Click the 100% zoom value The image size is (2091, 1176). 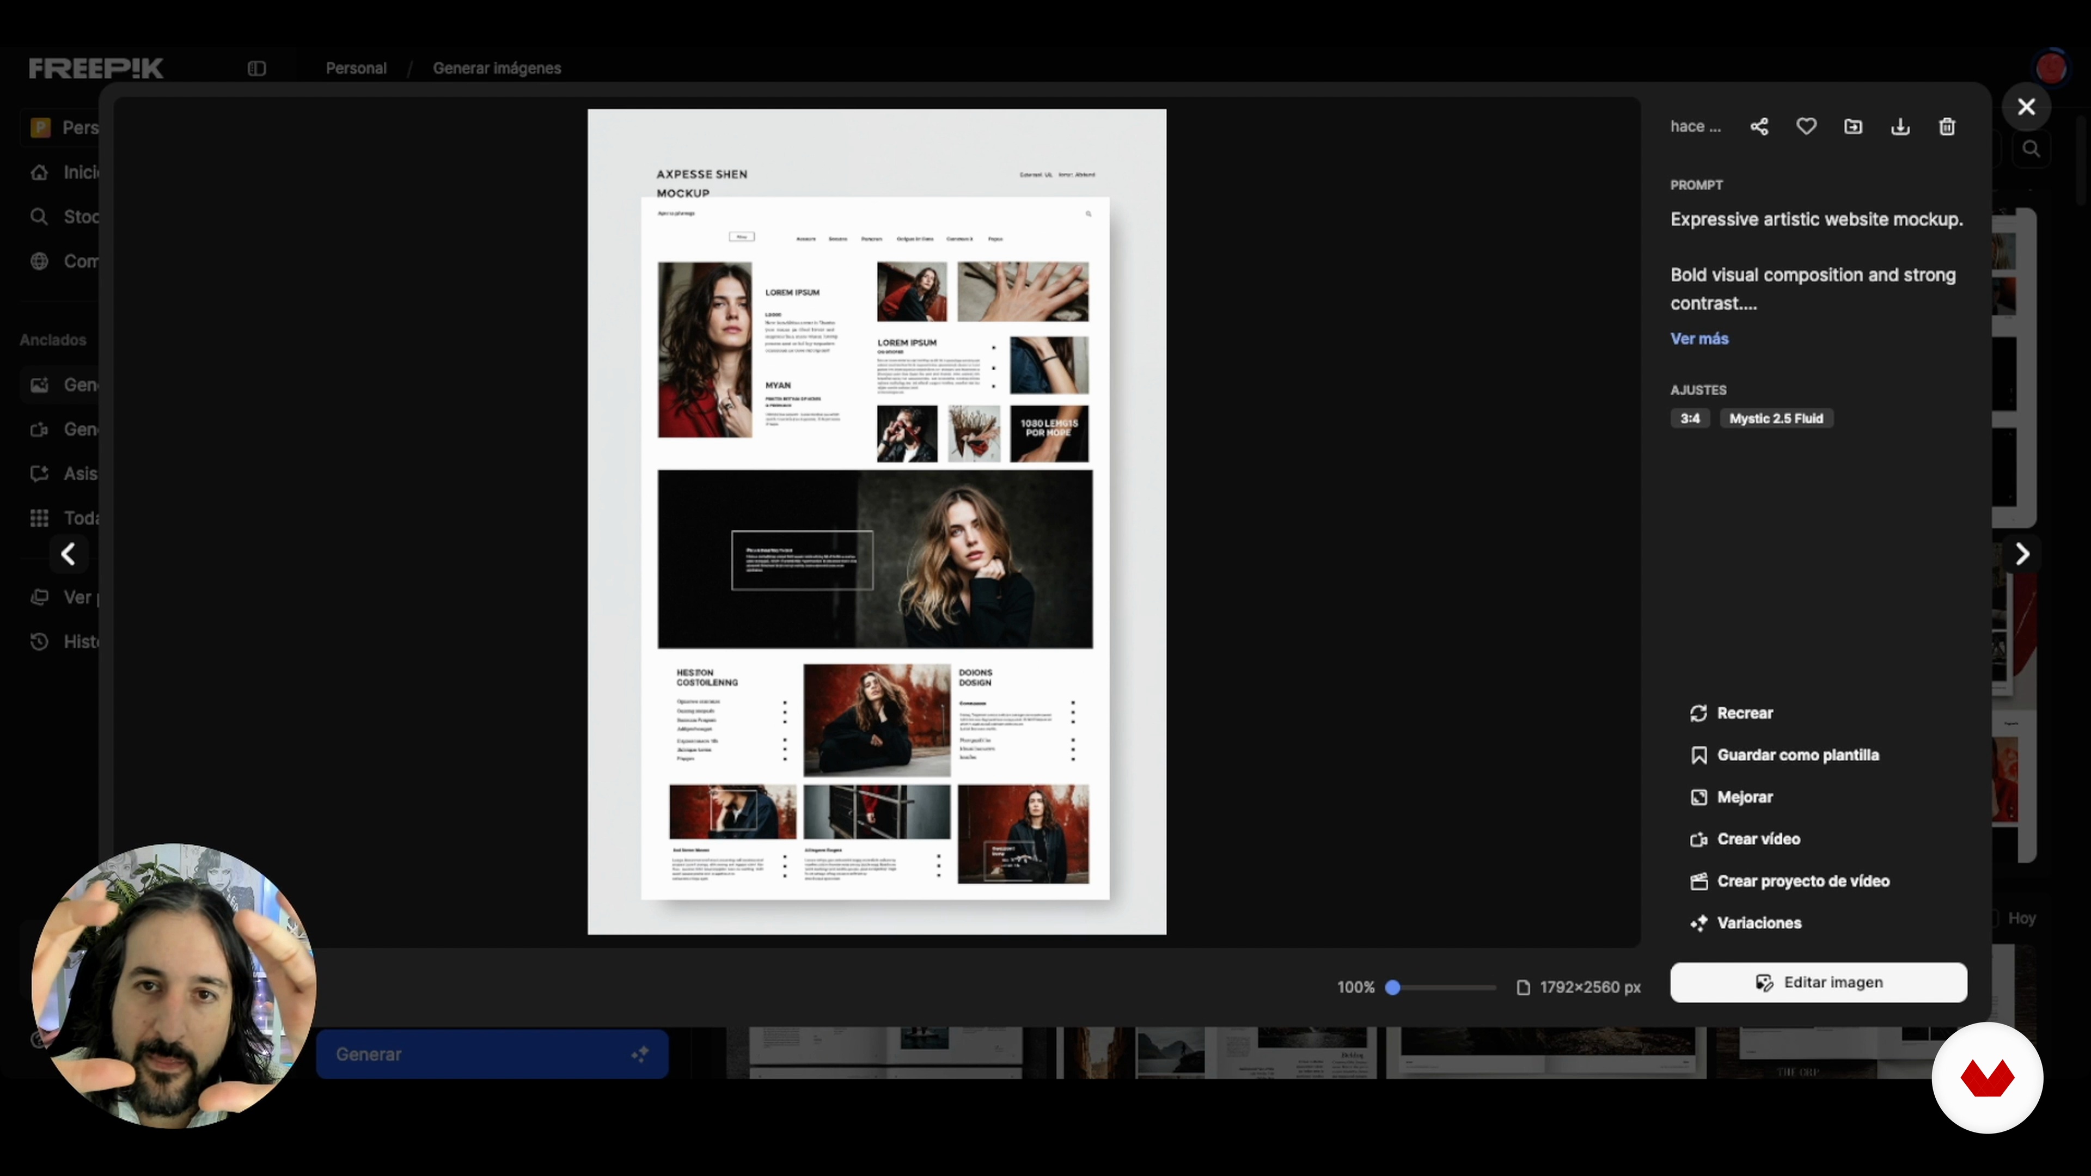tap(1355, 987)
